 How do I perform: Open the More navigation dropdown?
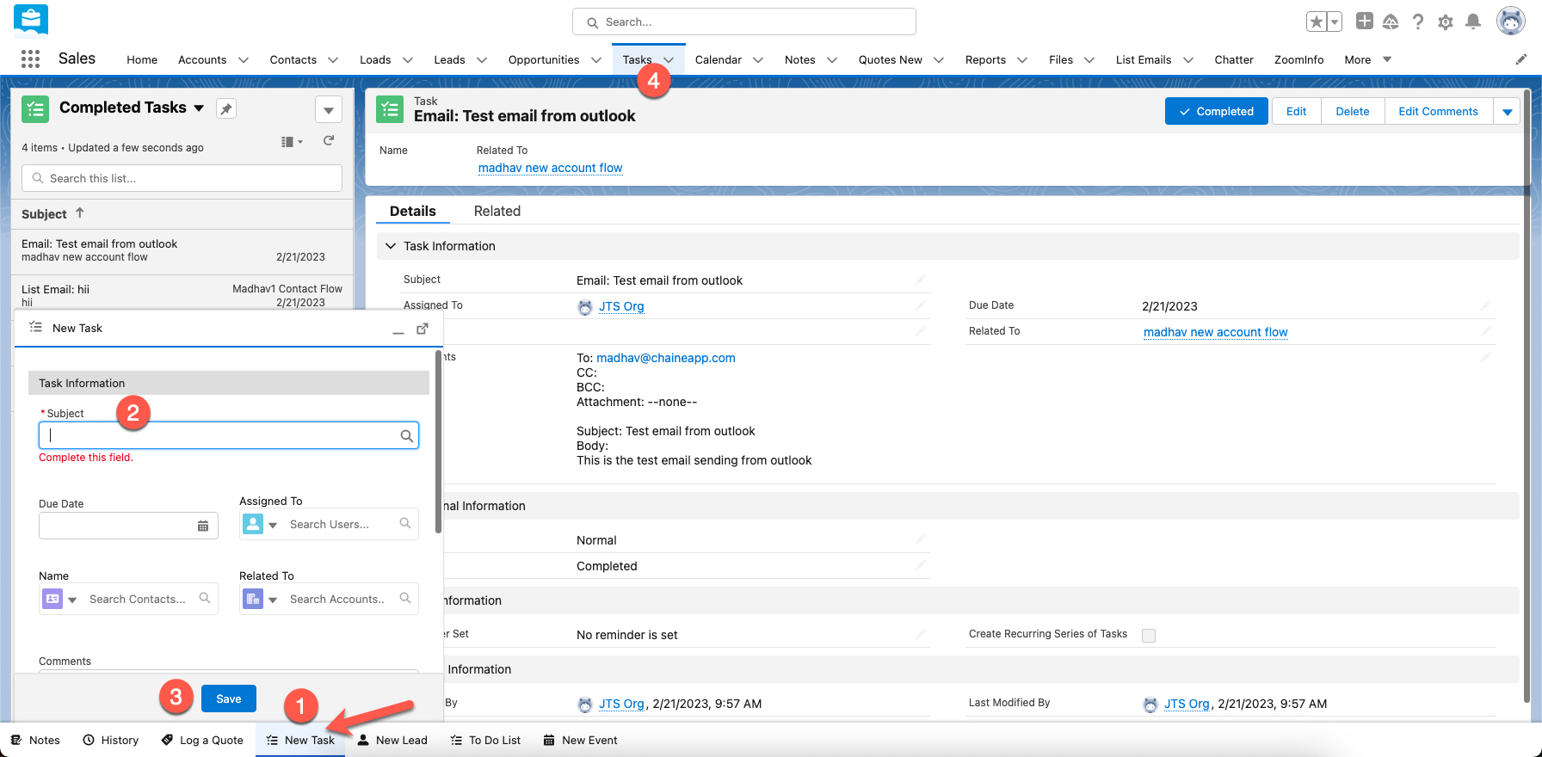(x=1368, y=59)
